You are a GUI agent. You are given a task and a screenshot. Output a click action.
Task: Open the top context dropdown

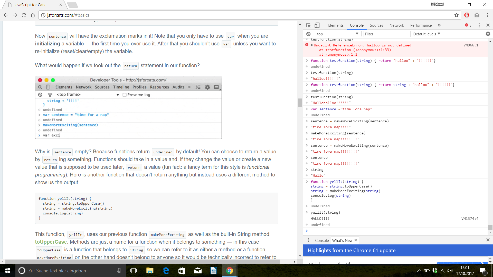337,34
